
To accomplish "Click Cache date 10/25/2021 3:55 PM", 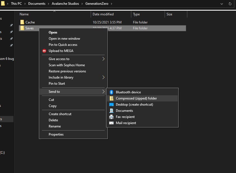I will [x=107, y=22].
